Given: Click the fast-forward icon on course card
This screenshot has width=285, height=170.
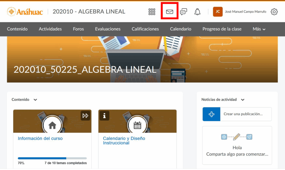Looking at the screenshot, I should (85, 116).
